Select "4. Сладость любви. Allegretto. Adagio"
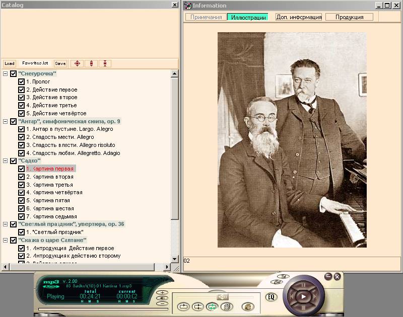Viewport: 403px width, 317px height. [73, 153]
